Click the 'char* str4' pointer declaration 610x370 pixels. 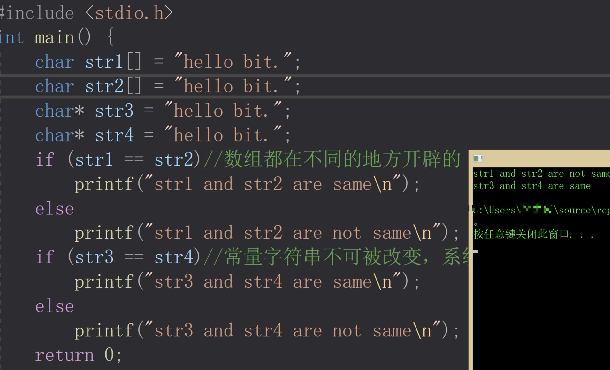(163, 135)
